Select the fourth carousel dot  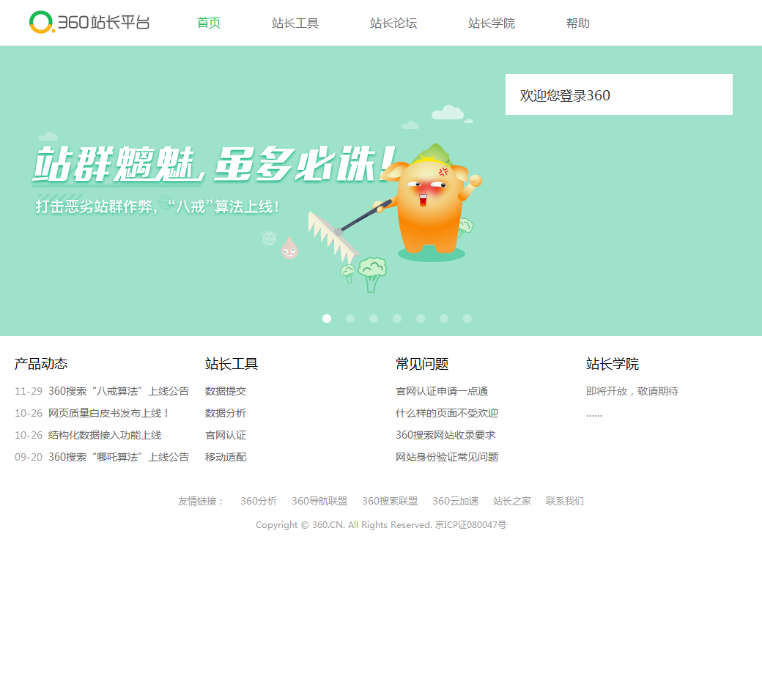pos(397,319)
